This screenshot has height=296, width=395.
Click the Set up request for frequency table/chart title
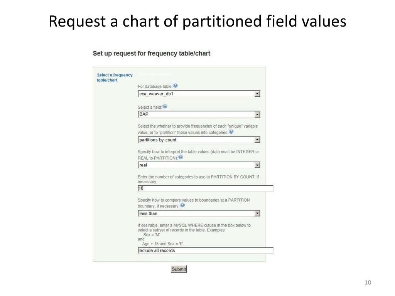[x=151, y=54]
